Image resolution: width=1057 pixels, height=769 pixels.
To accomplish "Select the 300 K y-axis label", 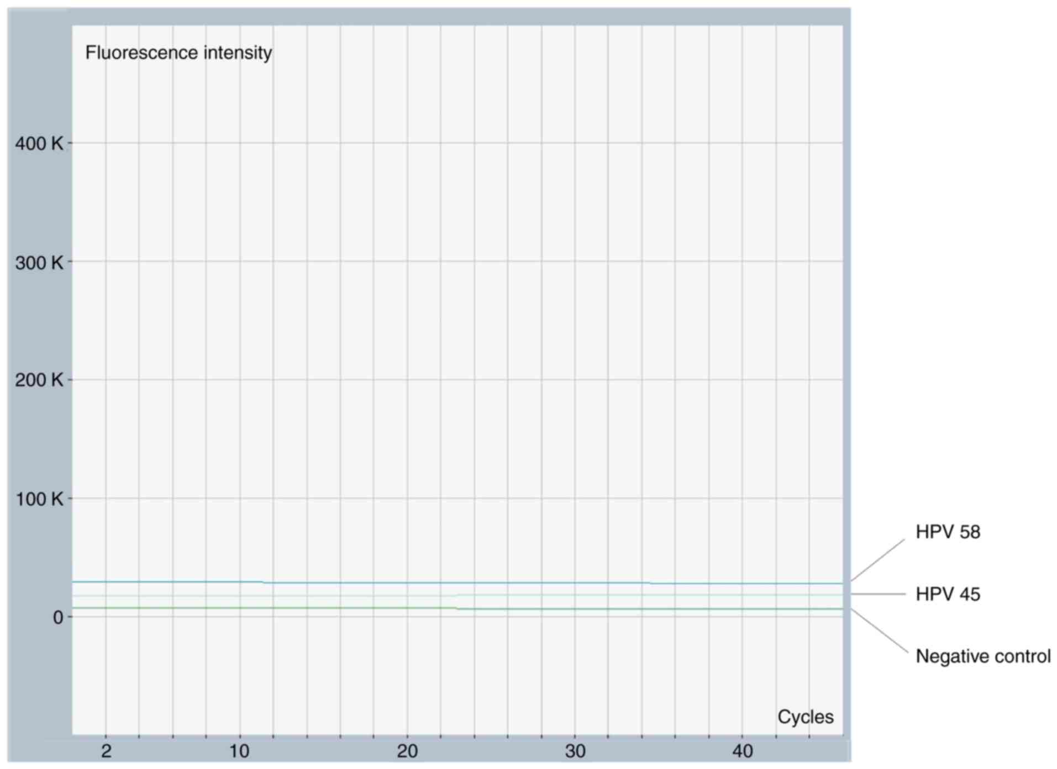I will pyautogui.click(x=39, y=263).
